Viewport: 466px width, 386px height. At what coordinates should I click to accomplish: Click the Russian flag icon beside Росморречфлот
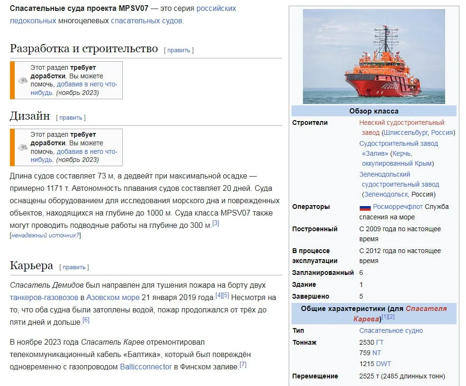(365, 207)
